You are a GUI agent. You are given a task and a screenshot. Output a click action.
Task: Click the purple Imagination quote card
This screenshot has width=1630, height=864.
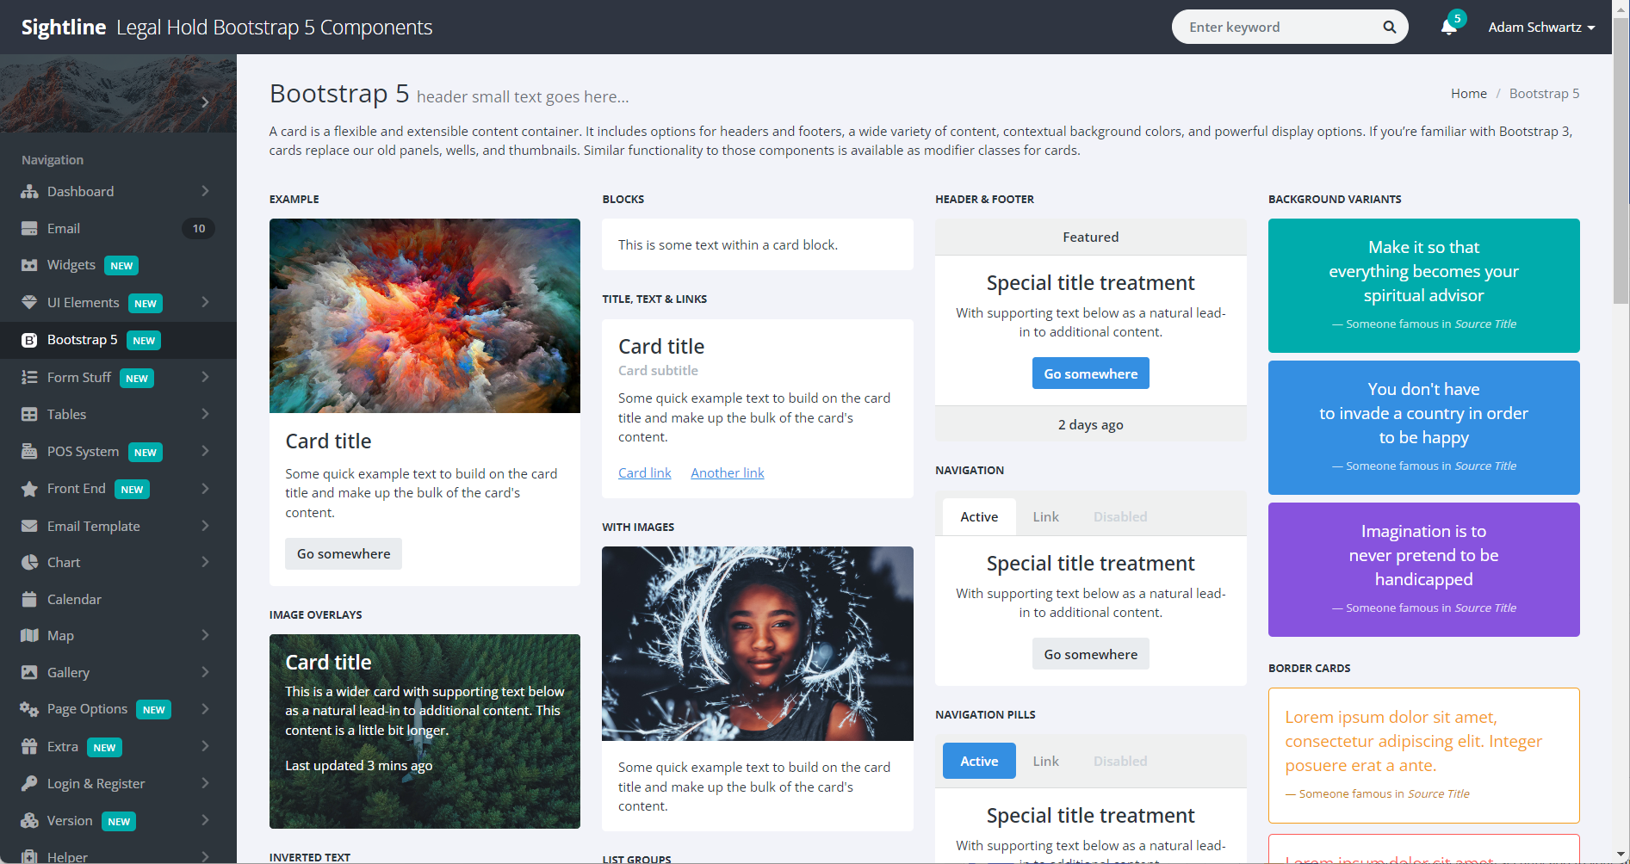[x=1423, y=569]
